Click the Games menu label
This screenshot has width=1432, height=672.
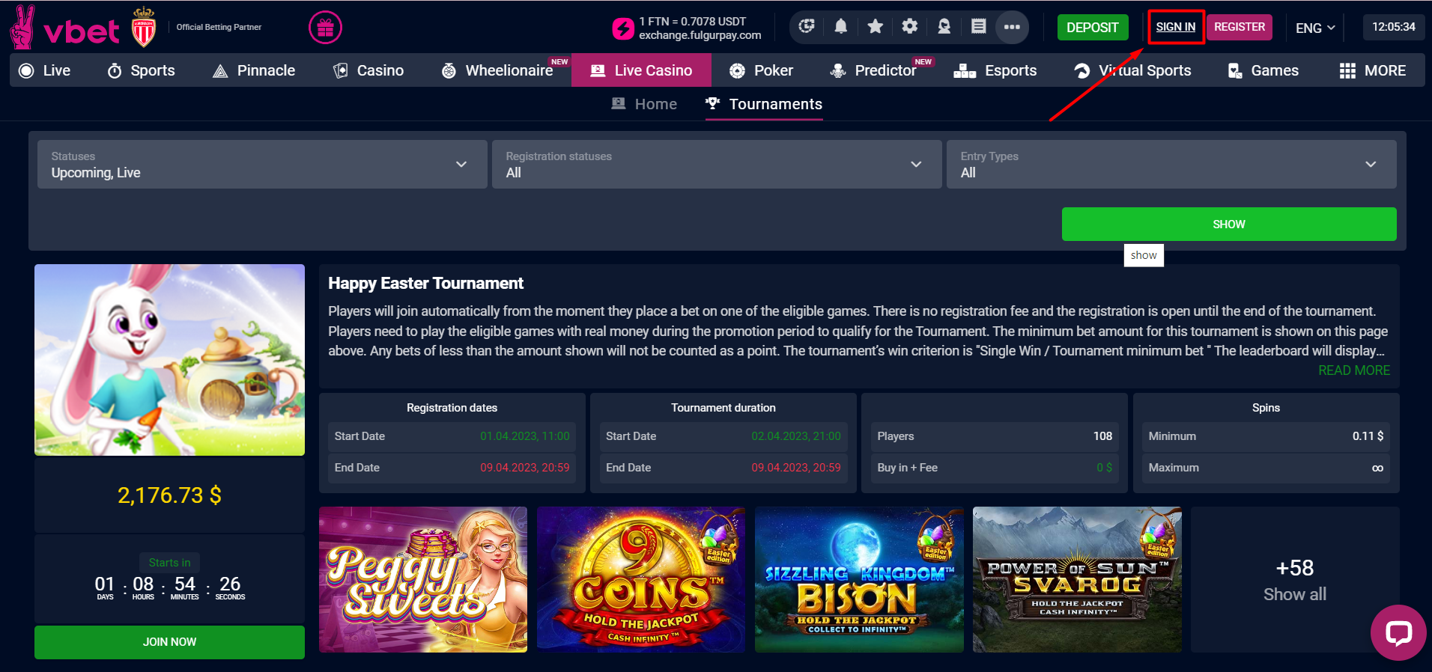pos(1275,70)
